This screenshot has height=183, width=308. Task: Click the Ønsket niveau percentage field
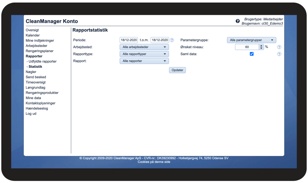[247, 47]
